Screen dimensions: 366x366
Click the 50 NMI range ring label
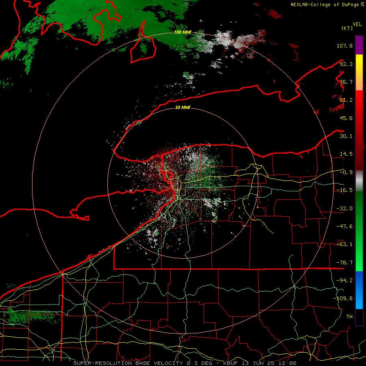point(183,107)
